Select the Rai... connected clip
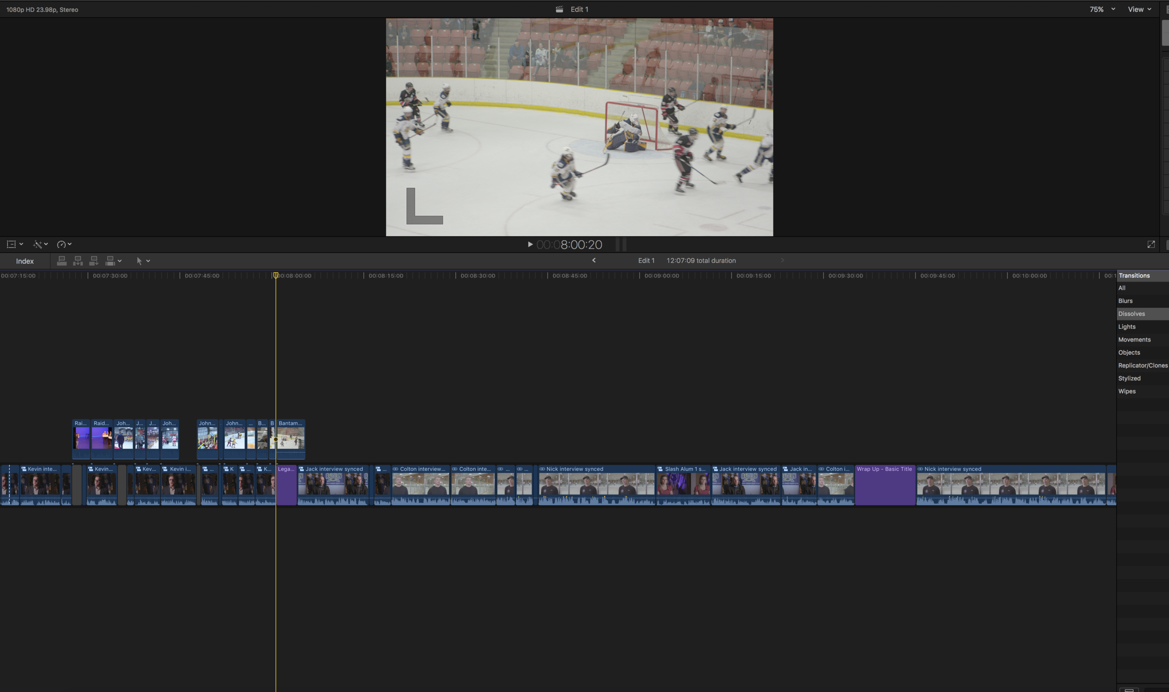1169x692 pixels. coord(81,439)
